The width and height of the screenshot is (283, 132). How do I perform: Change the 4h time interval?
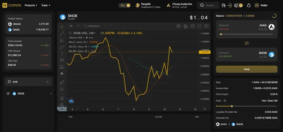click(71, 26)
